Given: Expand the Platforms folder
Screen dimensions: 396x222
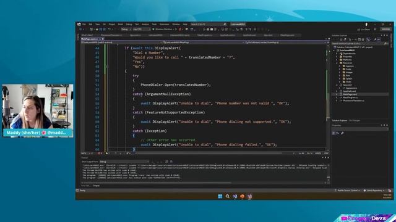Looking at the screenshot, I should coord(337,60).
